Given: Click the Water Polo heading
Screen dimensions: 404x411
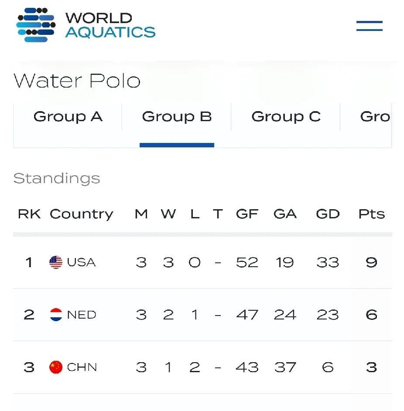Looking at the screenshot, I should point(77,81).
